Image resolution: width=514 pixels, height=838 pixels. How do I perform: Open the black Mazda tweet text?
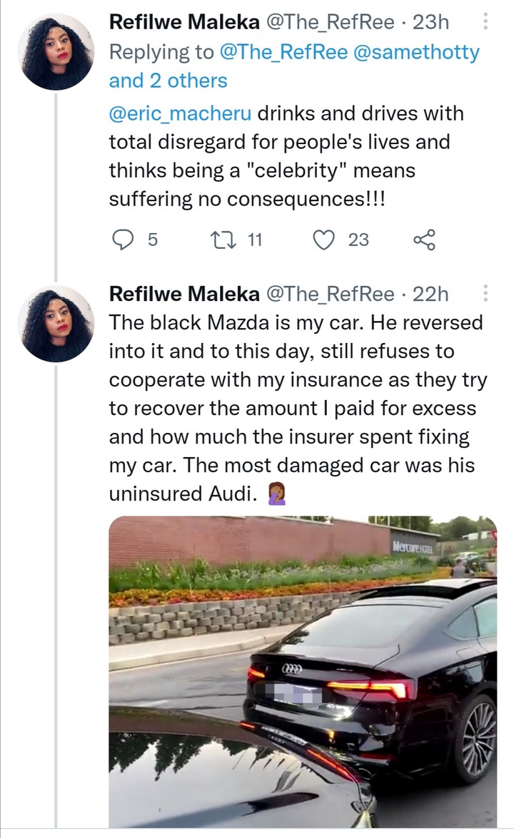tap(298, 409)
